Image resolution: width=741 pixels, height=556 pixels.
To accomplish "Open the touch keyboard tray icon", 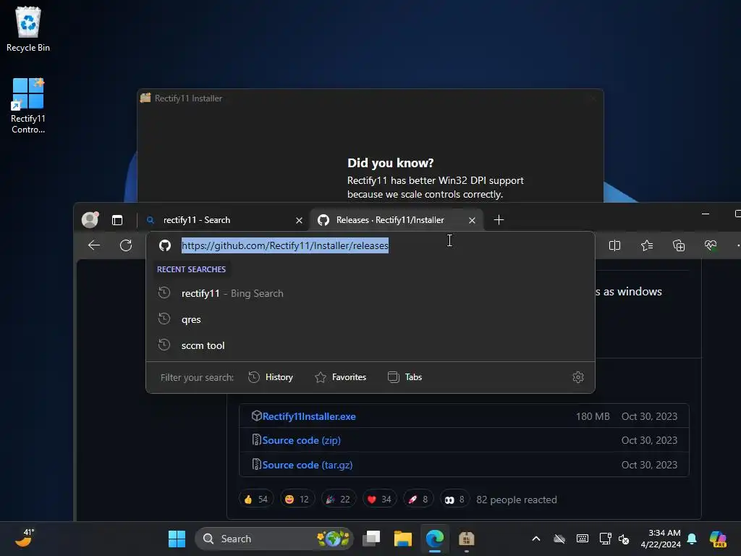I will pyautogui.click(x=583, y=539).
